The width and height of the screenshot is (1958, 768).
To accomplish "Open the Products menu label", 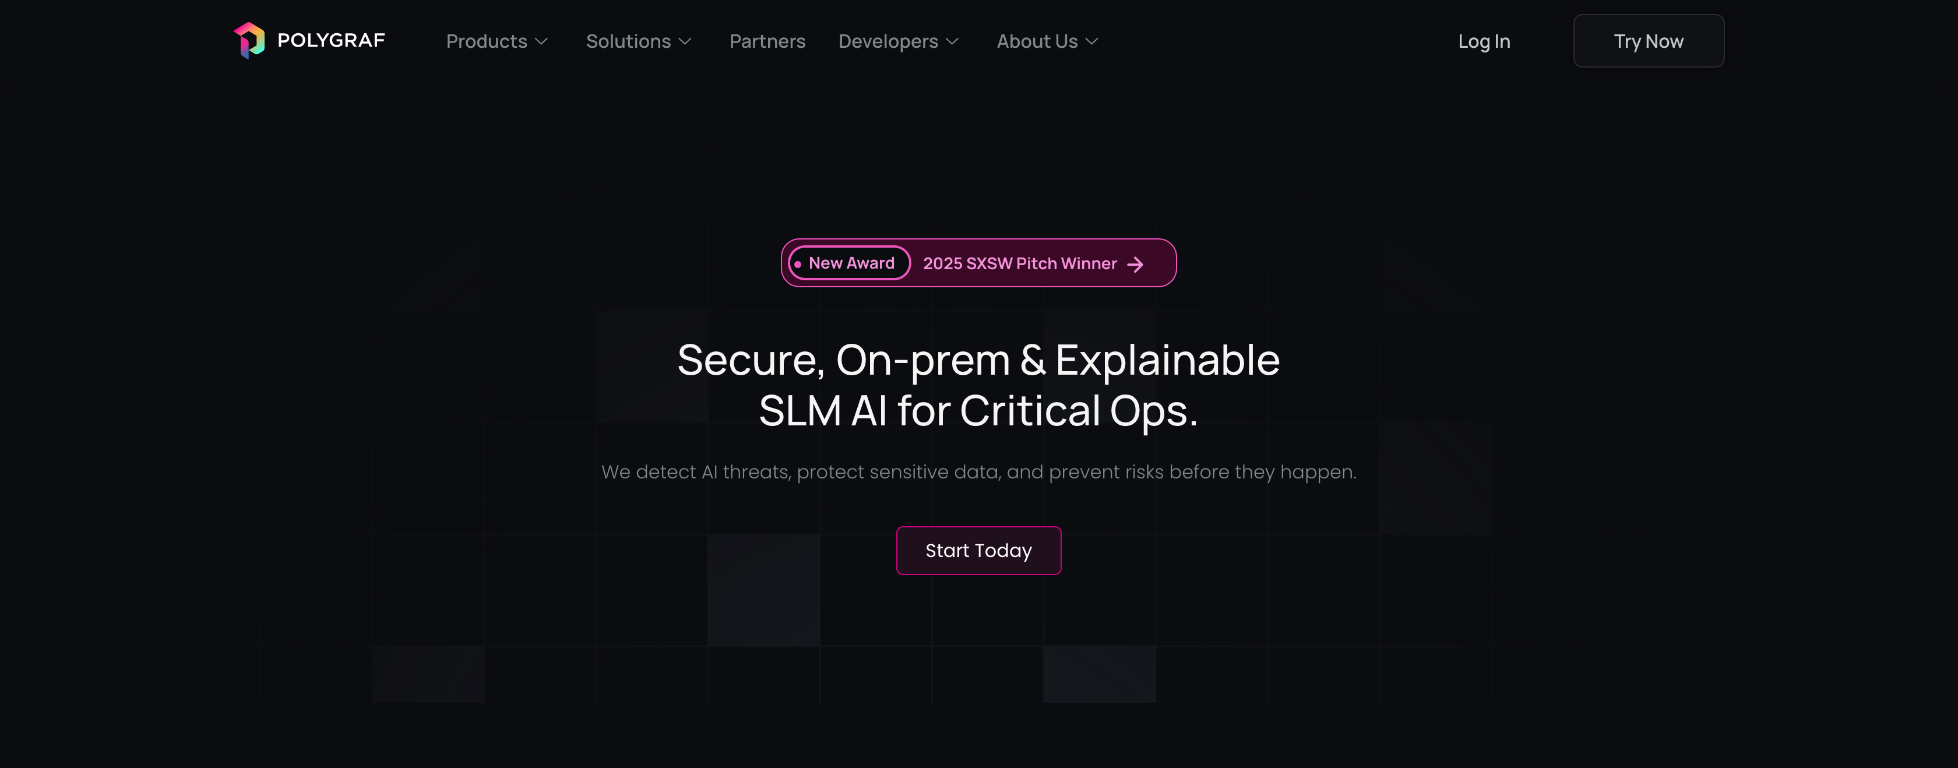I will pyautogui.click(x=487, y=42).
